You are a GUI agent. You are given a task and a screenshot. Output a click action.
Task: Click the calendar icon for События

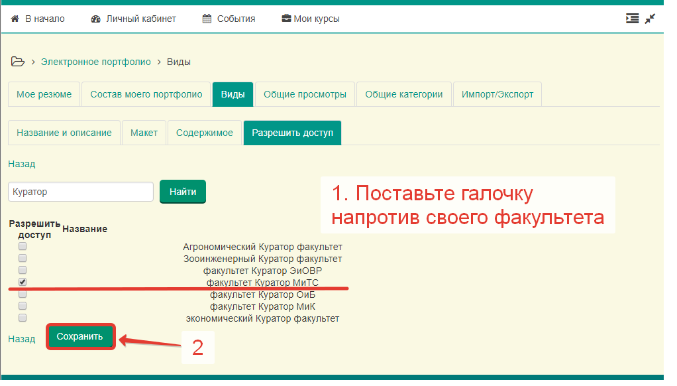click(207, 19)
